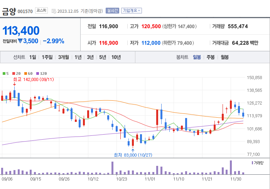
Task: Click the red 20-day moving average swatch
Action: coord(13,74)
